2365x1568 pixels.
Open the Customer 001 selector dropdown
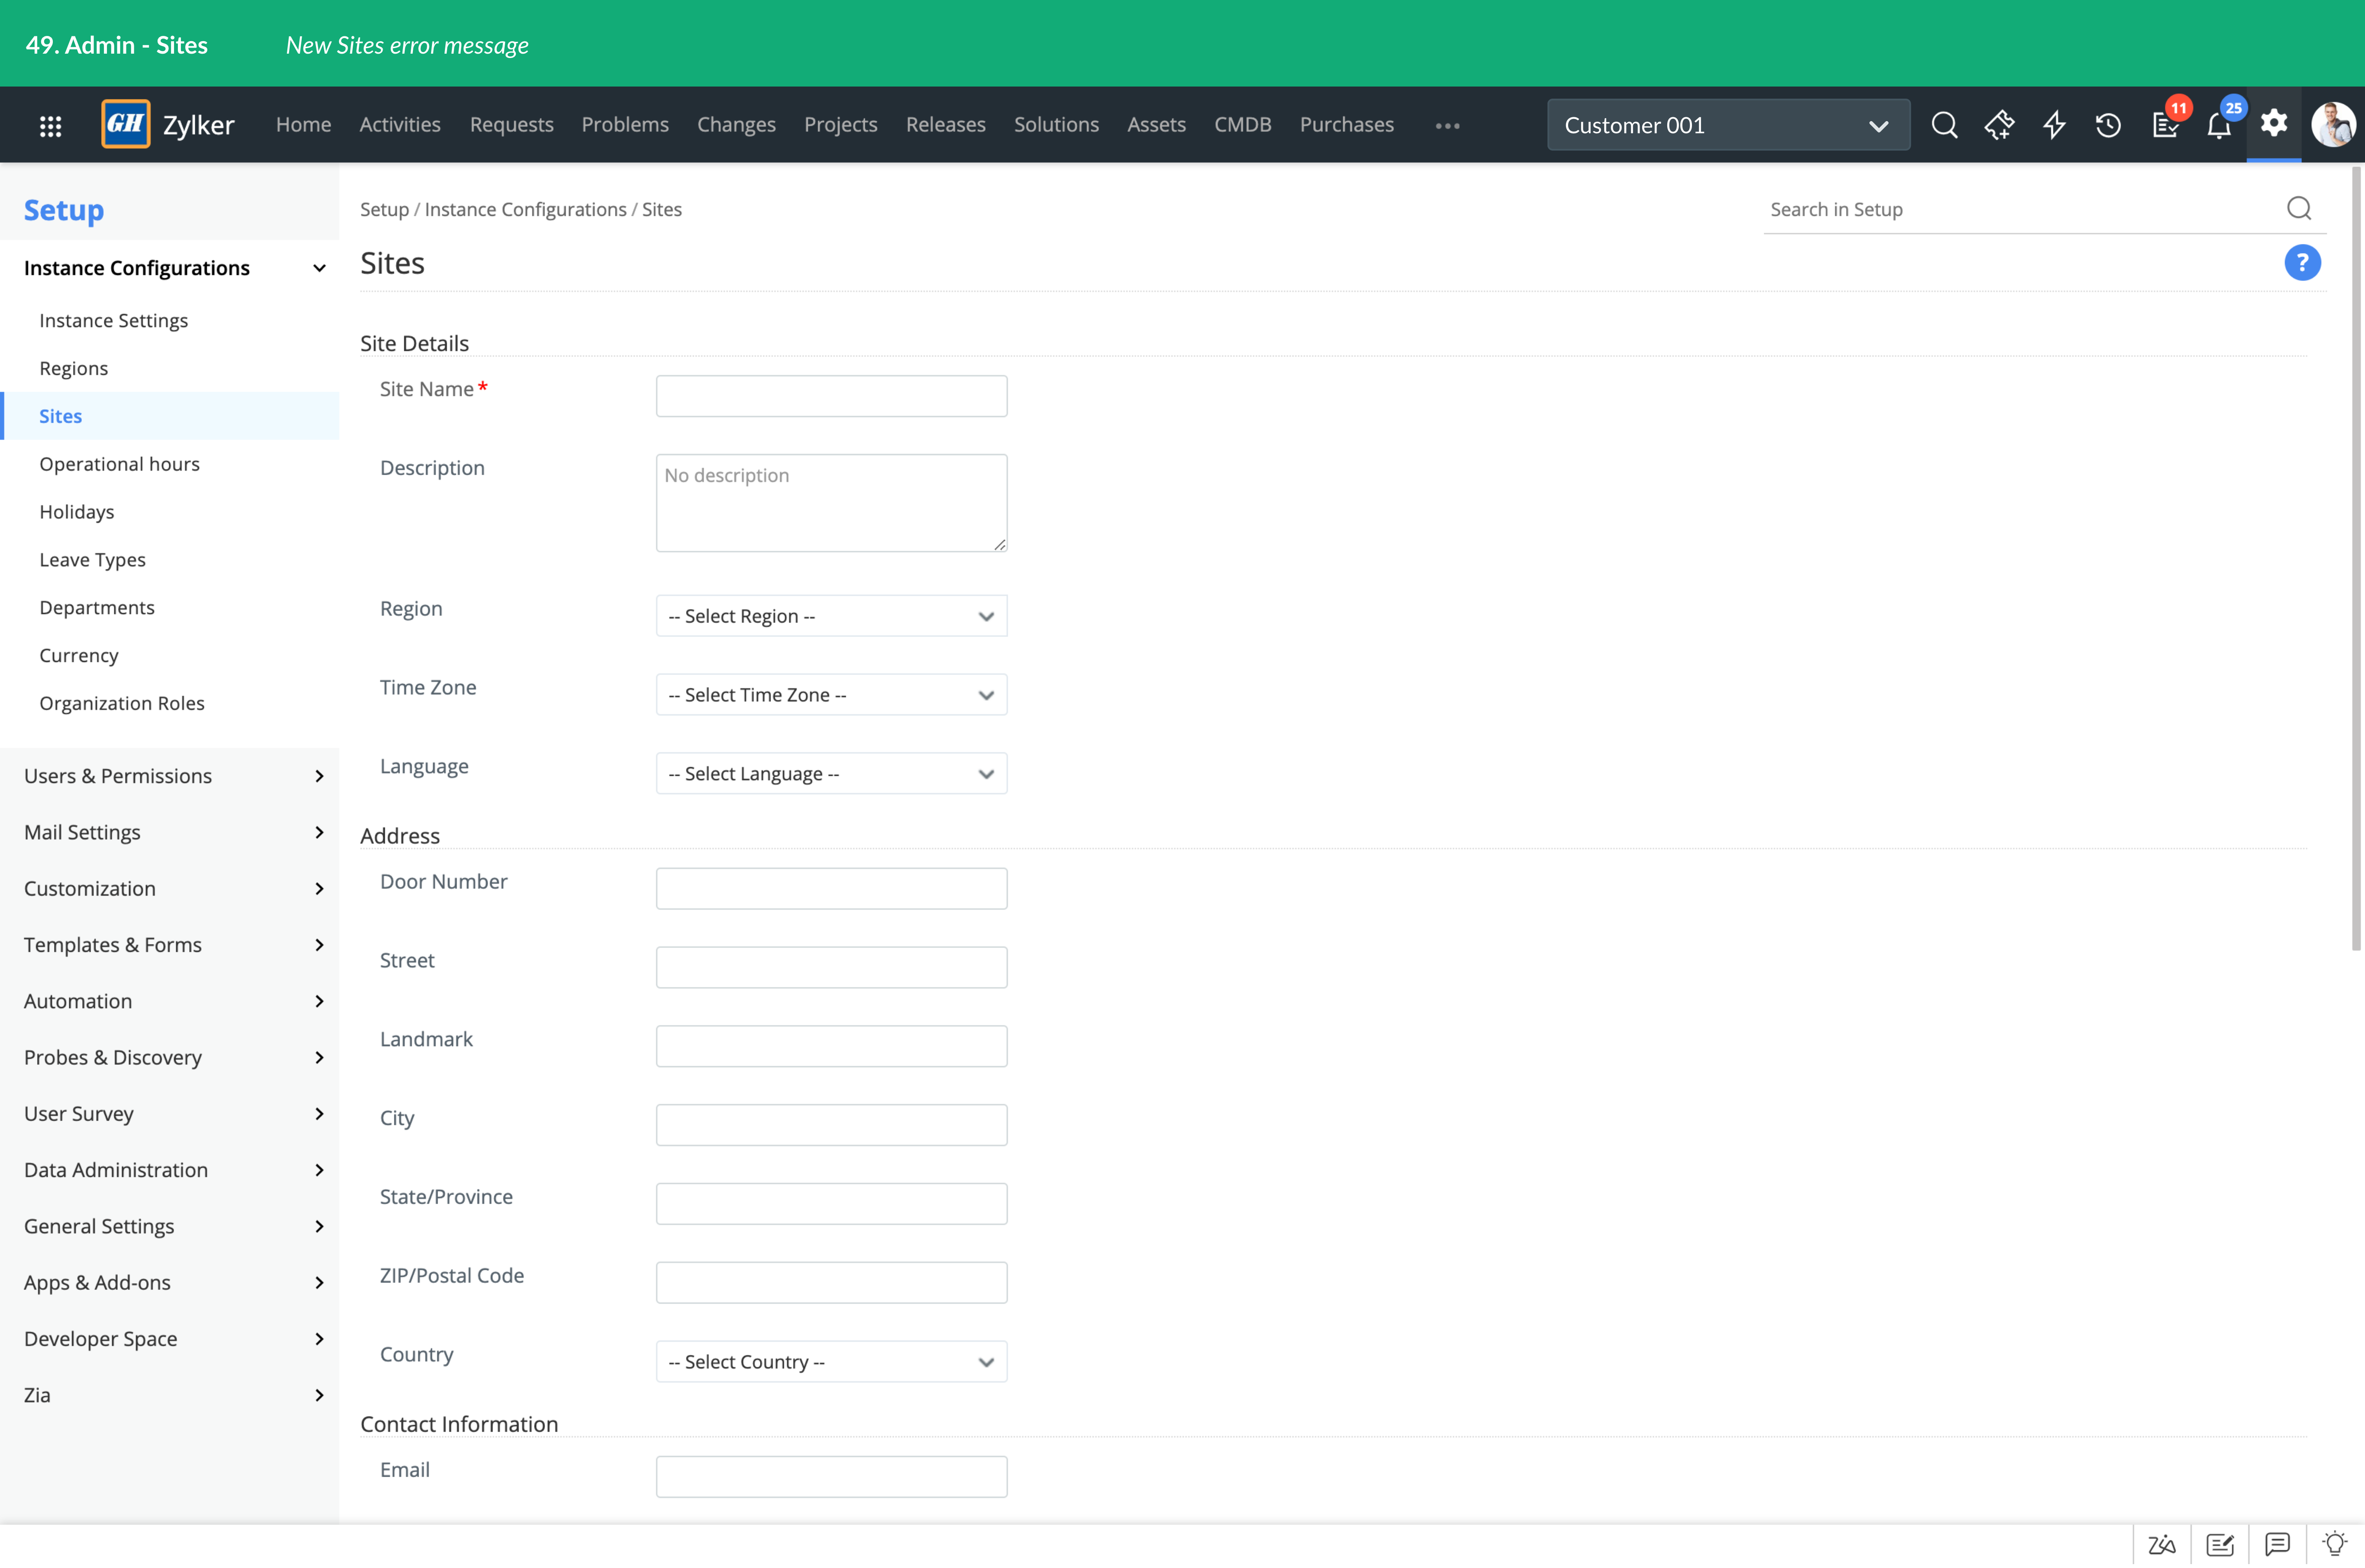[1728, 125]
